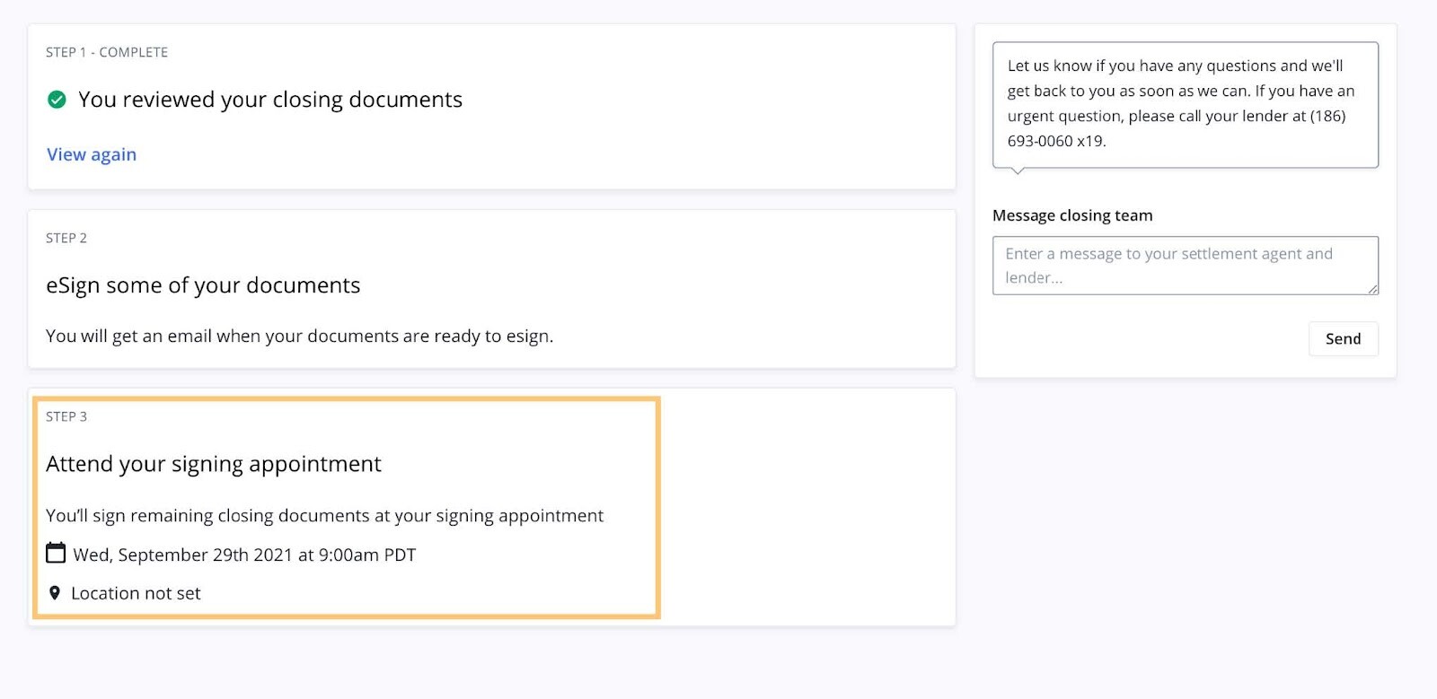Viewport: 1437px width, 699px height.
Task: Click the calendar icon beside appointment date
Action: [56, 553]
